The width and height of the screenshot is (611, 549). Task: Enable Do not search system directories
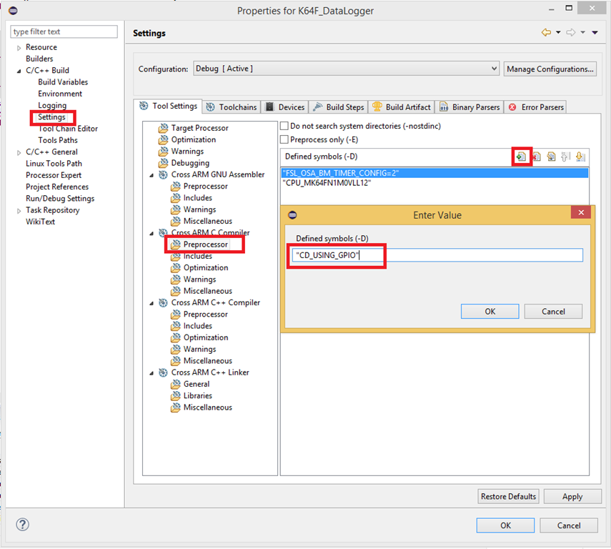tap(284, 126)
